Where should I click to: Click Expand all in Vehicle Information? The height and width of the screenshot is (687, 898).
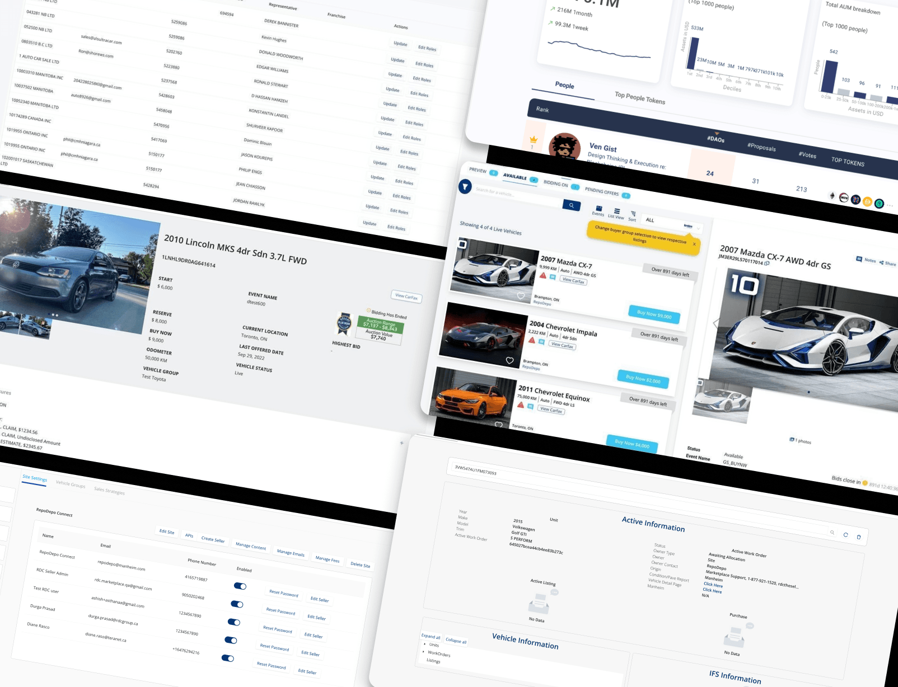pos(431,637)
